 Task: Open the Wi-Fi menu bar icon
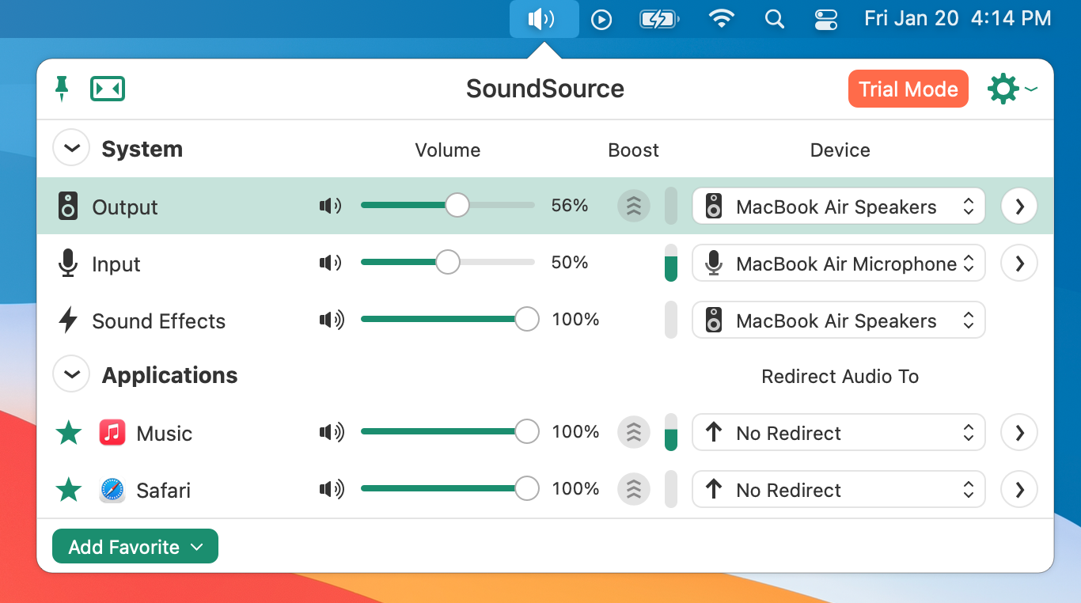click(721, 19)
